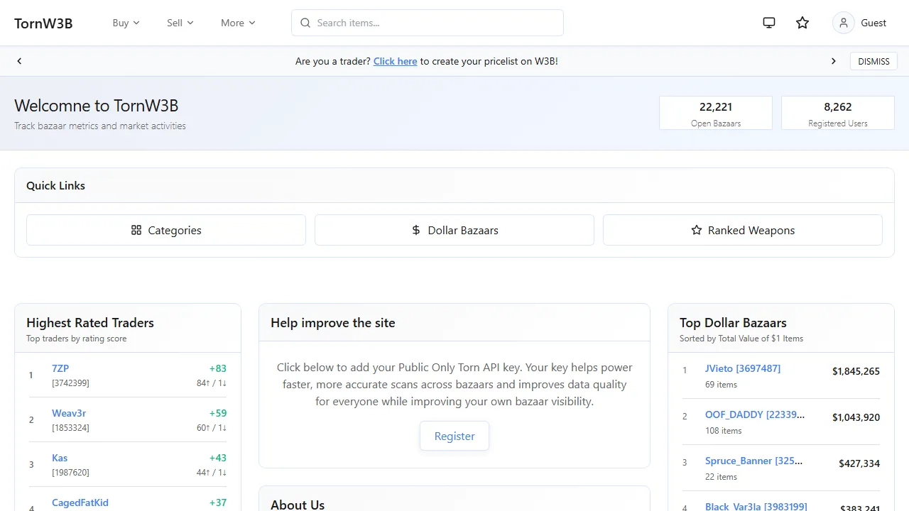Screen dimensions: 909x511
Task: Open JVieto's dollar bazaar
Action: click(743, 368)
